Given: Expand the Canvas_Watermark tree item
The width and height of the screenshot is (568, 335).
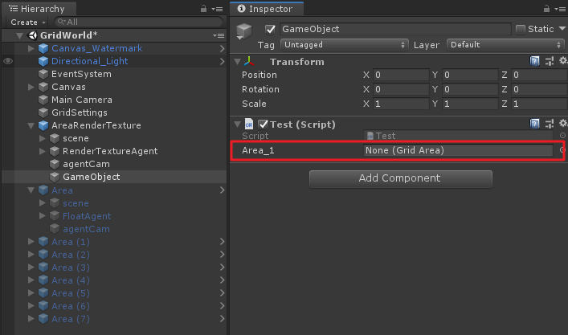Looking at the screenshot, I should (x=31, y=48).
